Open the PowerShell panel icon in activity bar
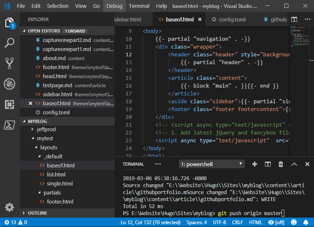Screen dimensions: 314x227 [9, 125]
